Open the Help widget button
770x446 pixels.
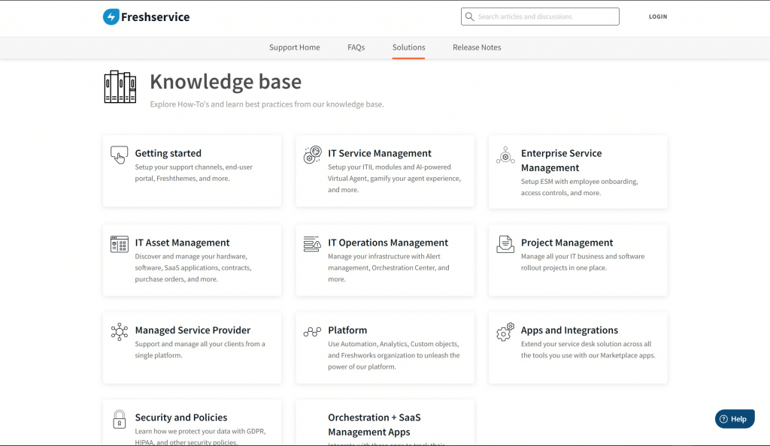(734, 419)
